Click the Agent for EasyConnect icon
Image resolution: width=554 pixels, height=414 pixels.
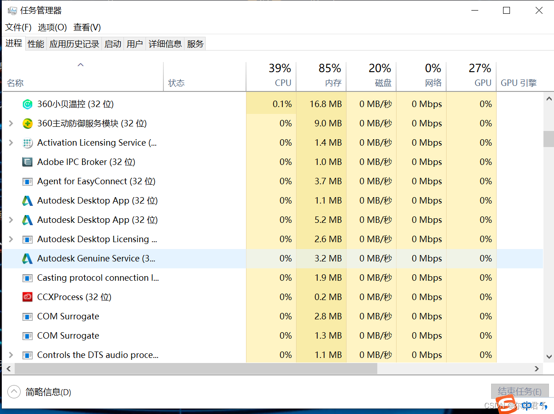[x=28, y=181]
